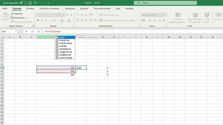This screenshot has height=125, width=223.
Task: Click the decrease indent icon
Action: (x=91, y=20)
